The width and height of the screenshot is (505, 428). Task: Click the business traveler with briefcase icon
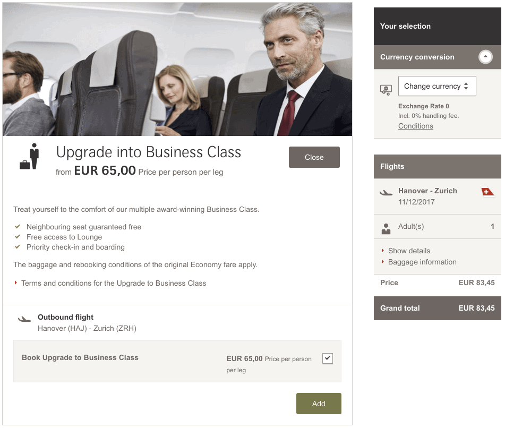(30, 156)
